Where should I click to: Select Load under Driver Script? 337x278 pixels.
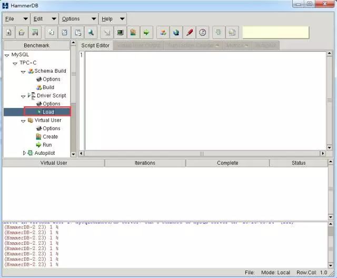48,112
